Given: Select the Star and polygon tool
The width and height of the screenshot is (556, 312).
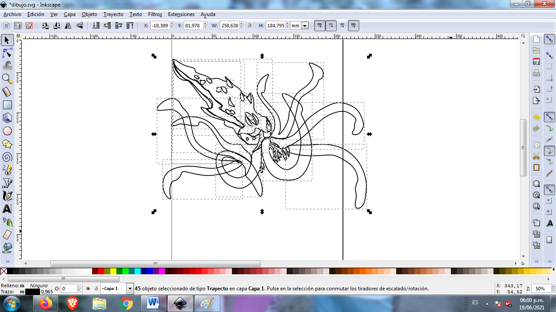Looking at the screenshot, I should click(7, 144).
